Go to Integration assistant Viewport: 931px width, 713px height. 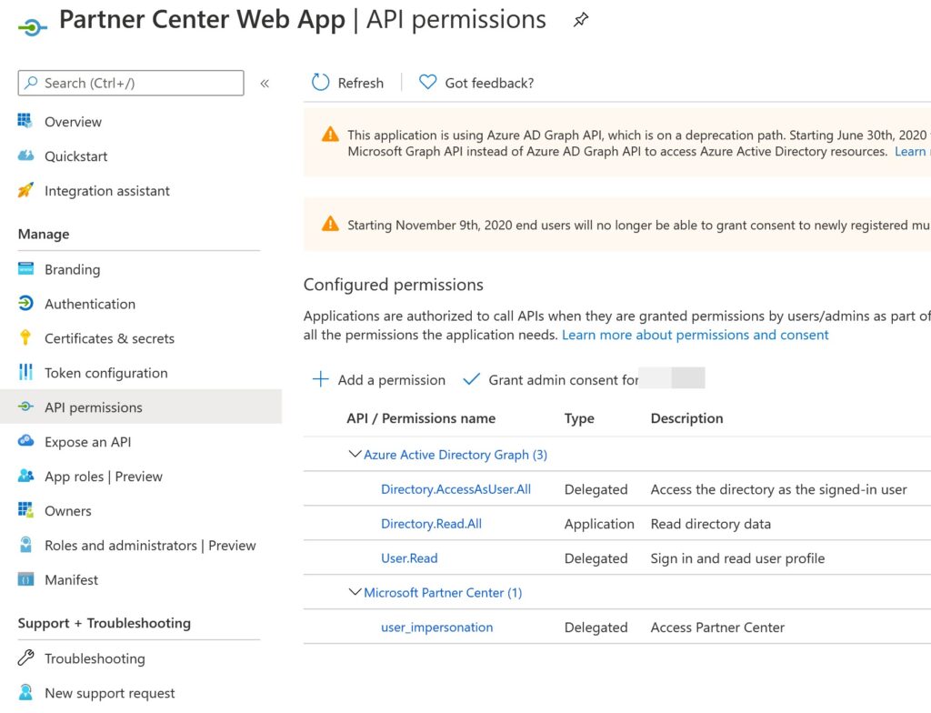107,191
